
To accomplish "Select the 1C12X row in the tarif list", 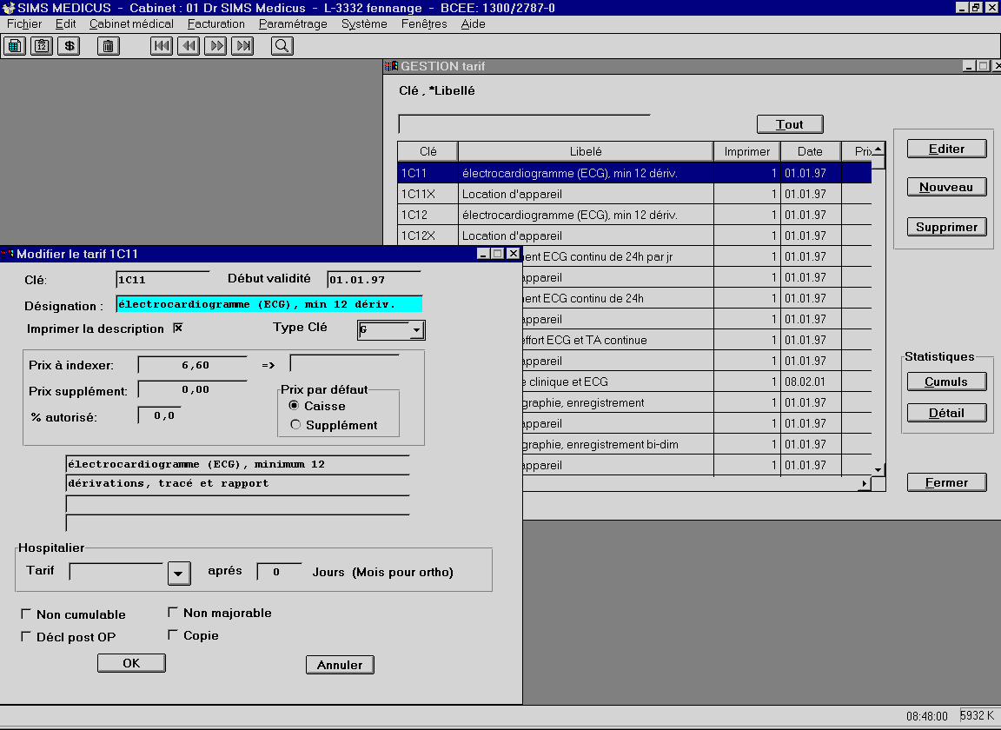I will pos(634,235).
